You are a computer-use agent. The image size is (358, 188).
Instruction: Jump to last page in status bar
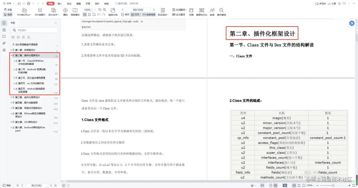coord(55,185)
